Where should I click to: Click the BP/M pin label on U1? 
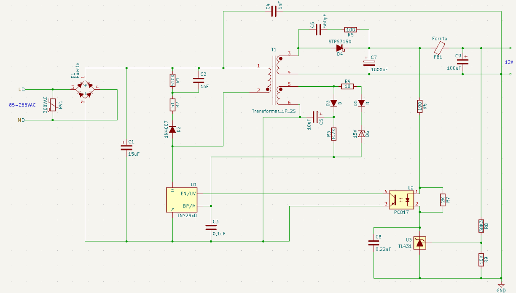point(189,206)
